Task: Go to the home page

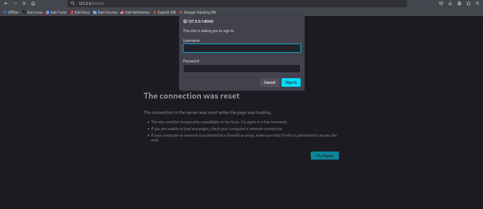Action: [x=33, y=4]
